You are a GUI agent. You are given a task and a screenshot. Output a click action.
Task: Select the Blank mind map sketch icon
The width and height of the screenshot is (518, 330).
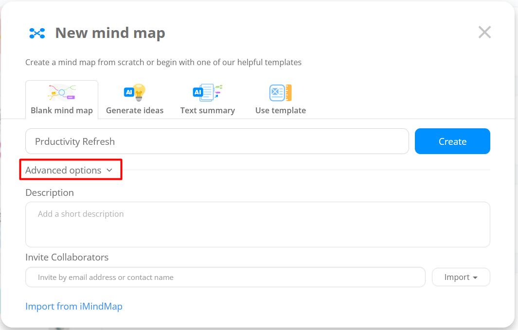(x=61, y=92)
